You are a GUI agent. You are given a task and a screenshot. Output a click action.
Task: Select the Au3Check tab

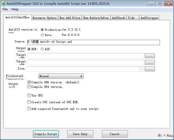pyautogui.click(x=118, y=18)
